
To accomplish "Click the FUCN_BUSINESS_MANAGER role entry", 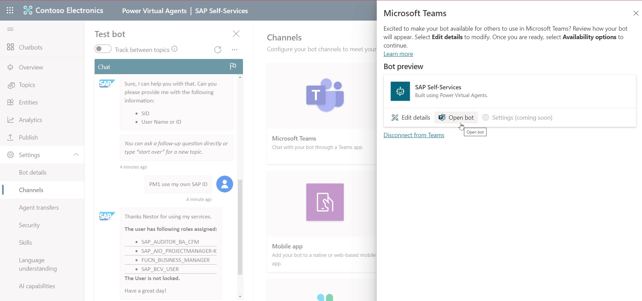I will pos(175,260).
